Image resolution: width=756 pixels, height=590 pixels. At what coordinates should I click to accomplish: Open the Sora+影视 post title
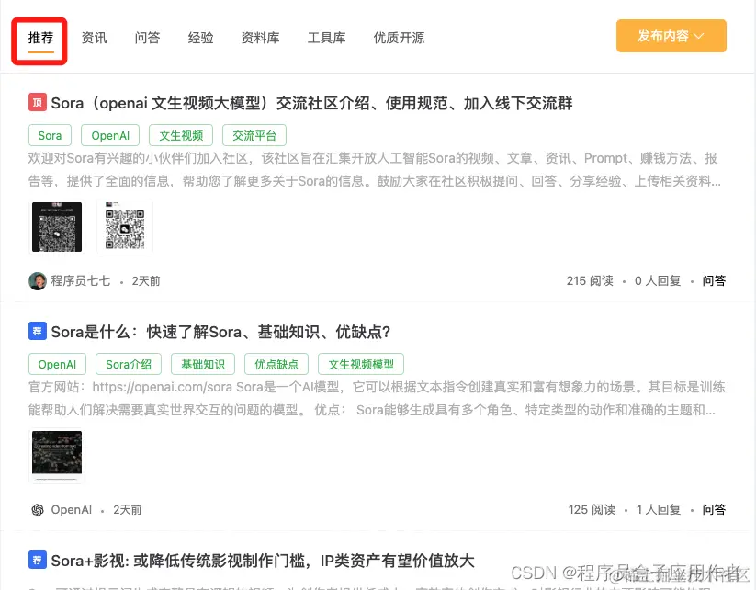click(x=263, y=561)
